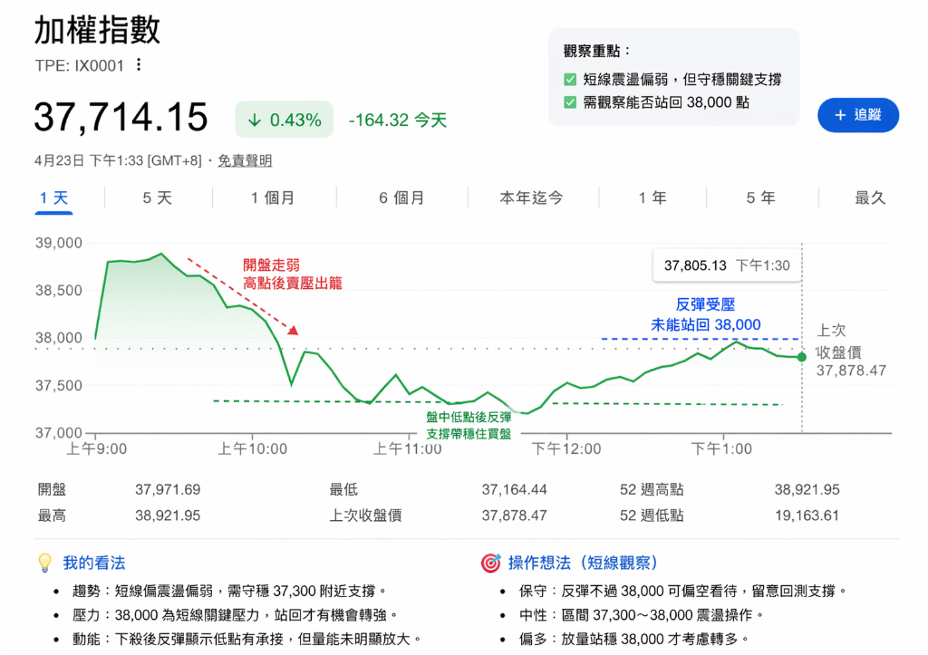This screenshot has height=655, width=928.
Task: Click the 39,000 y-axis label
Action: [x=59, y=243]
